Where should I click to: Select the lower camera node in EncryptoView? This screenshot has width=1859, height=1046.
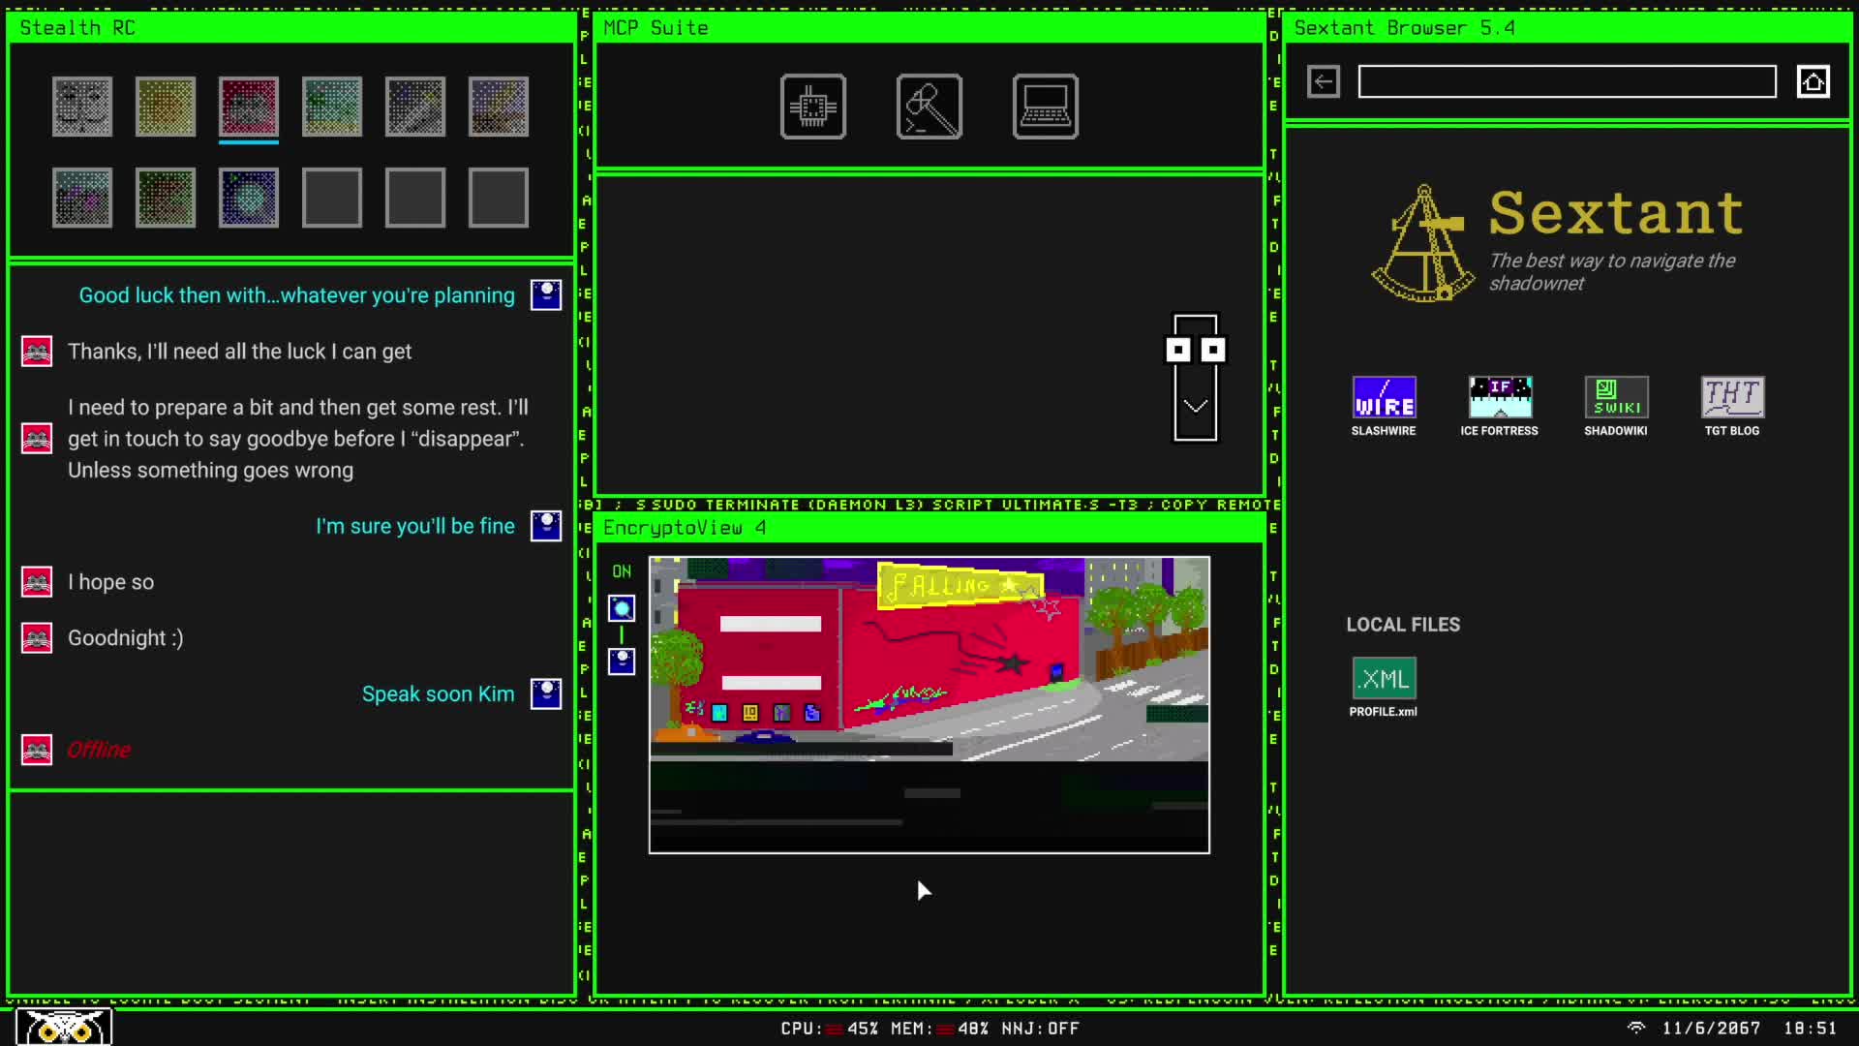[622, 661]
